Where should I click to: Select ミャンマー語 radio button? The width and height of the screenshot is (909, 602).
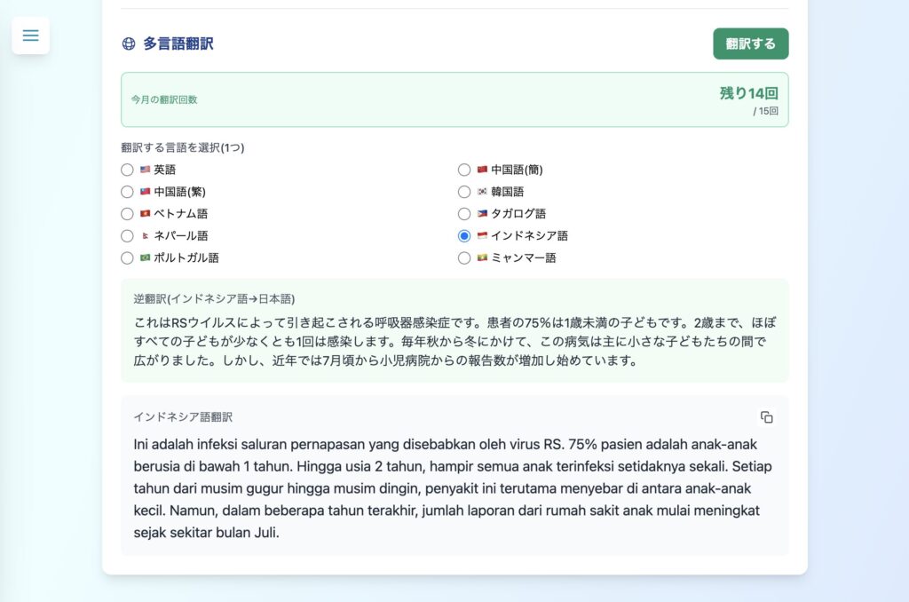point(464,258)
